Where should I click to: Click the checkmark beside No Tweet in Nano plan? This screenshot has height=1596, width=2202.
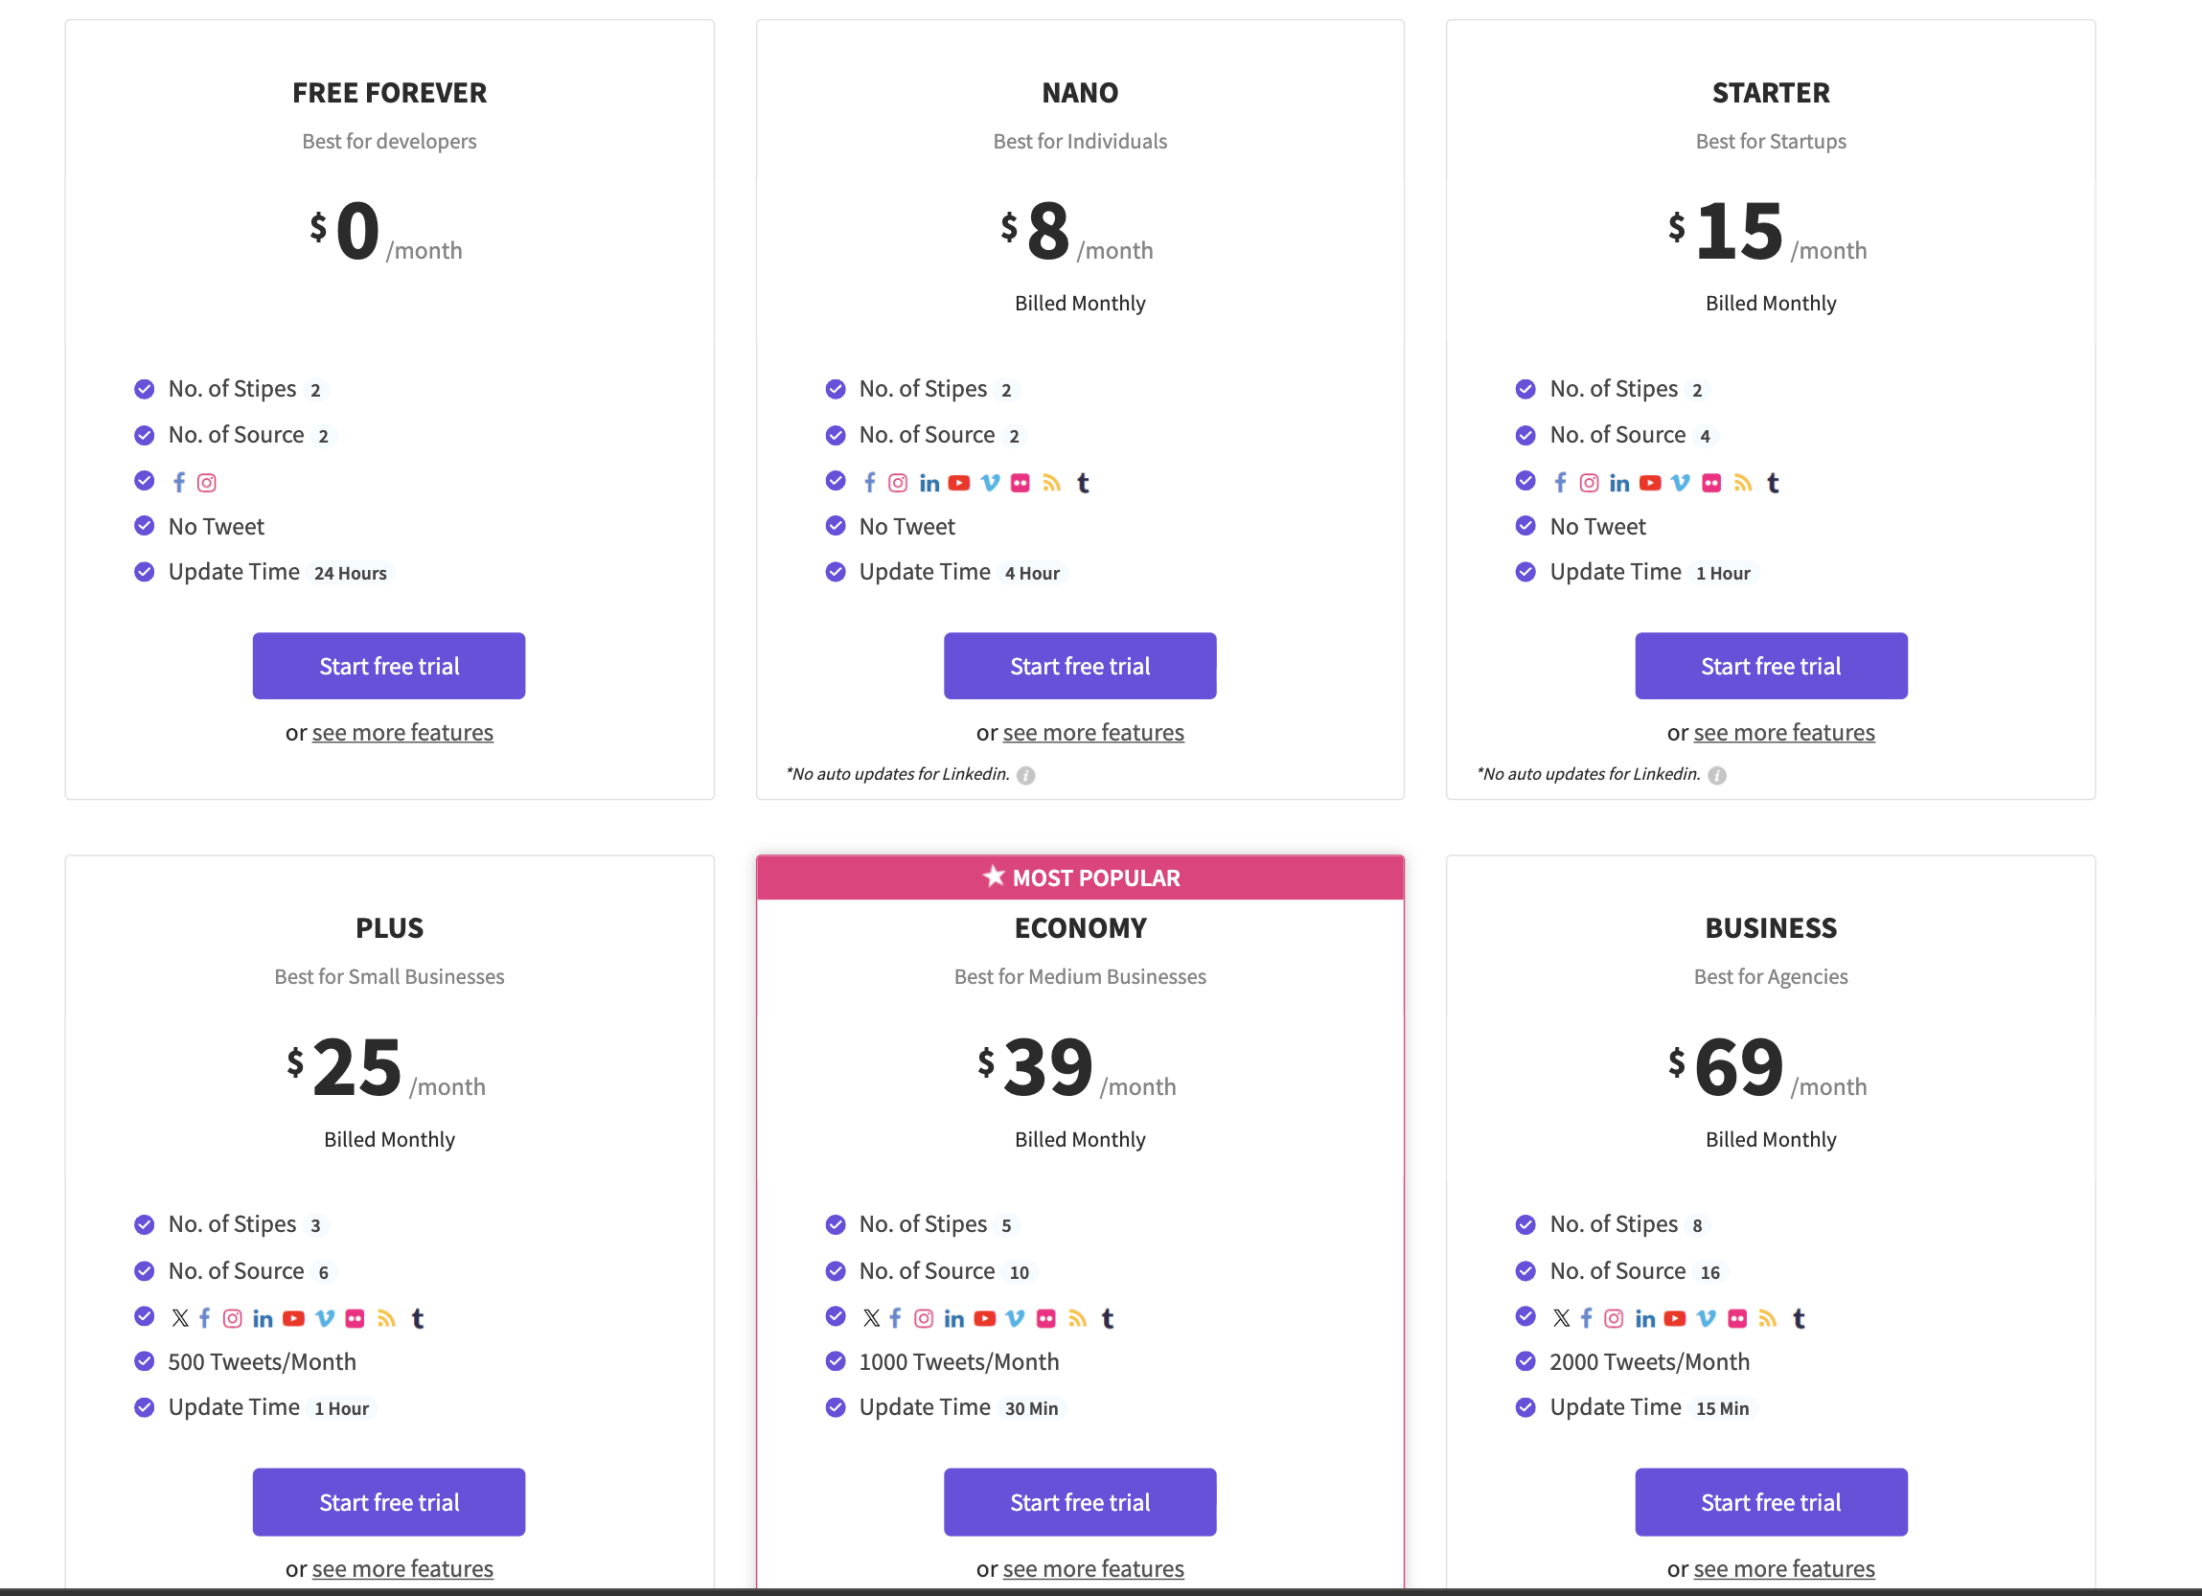[x=835, y=525]
